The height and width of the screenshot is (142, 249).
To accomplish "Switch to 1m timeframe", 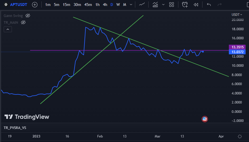I will 48,5.
